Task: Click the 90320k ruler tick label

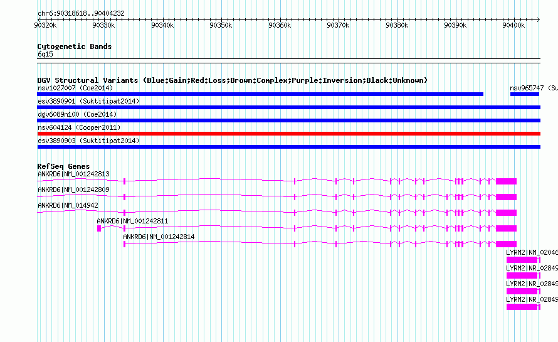Action: [x=45, y=25]
